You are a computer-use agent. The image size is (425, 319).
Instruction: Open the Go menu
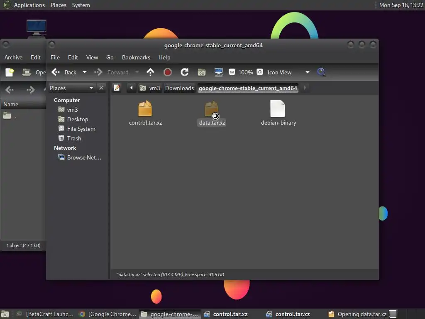[x=110, y=57]
